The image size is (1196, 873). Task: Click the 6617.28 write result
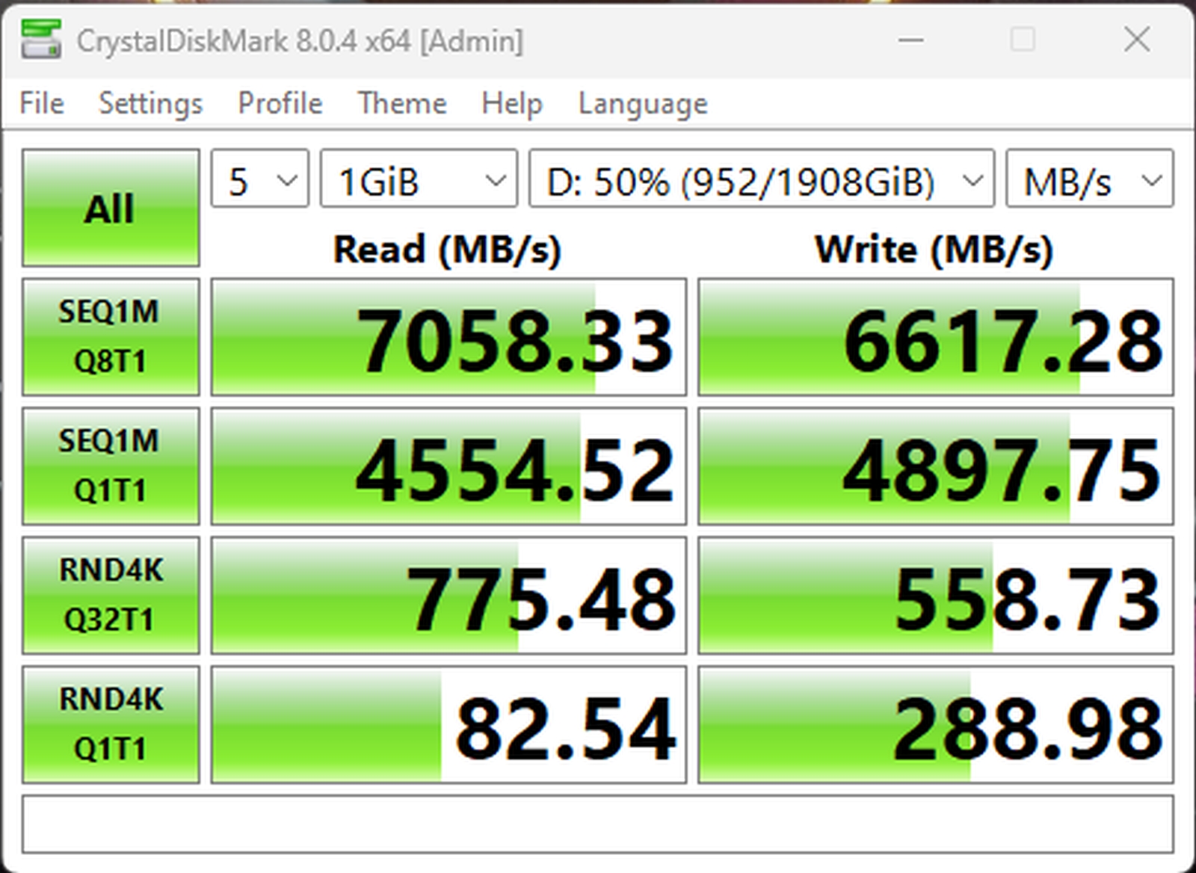(936, 337)
